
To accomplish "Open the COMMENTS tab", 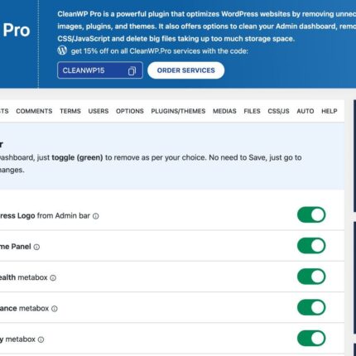I will [34, 111].
